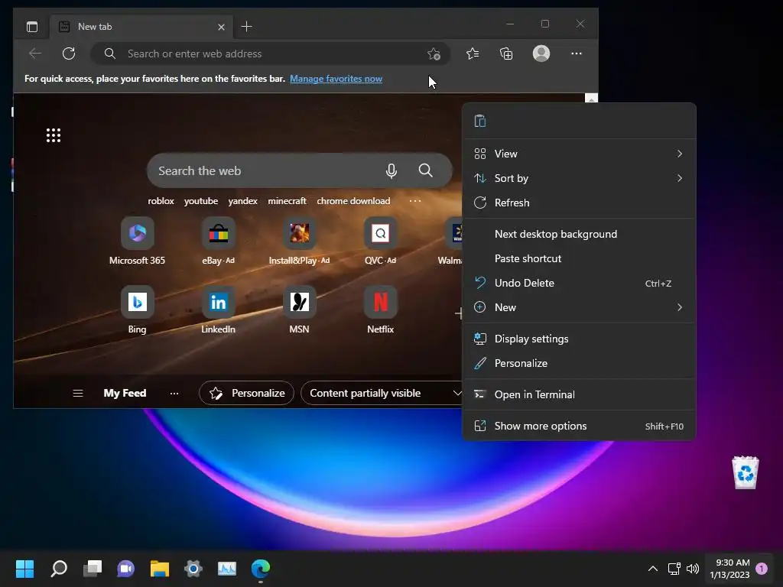Click the youtube suggested search
783x587 pixels.
[201, 201]
